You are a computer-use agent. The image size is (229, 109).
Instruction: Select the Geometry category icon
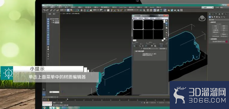point(210,17)
